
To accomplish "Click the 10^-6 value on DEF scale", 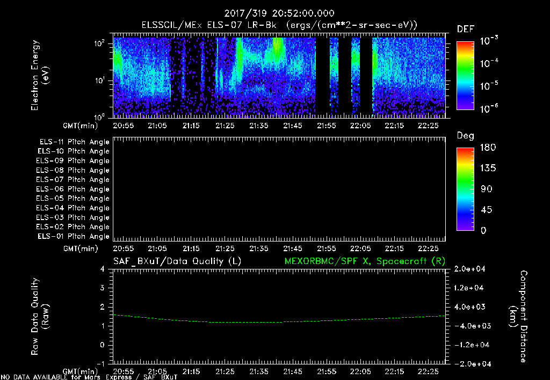I will click(489, 108).
